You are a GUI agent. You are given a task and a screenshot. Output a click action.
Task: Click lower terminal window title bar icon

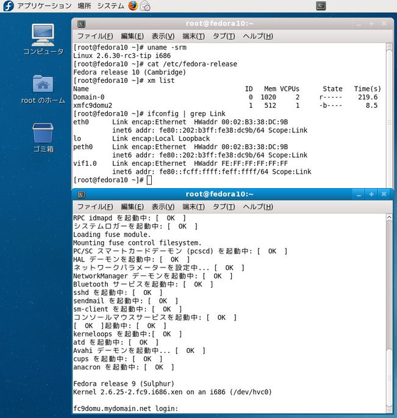(x=81, y=194)
